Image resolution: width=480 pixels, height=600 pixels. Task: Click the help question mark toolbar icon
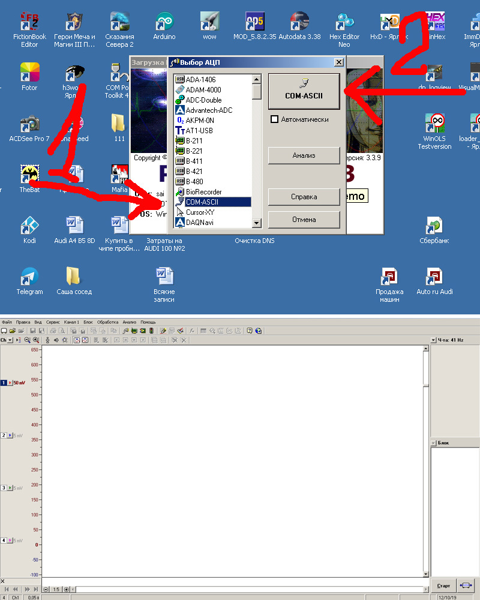point(250,331)
